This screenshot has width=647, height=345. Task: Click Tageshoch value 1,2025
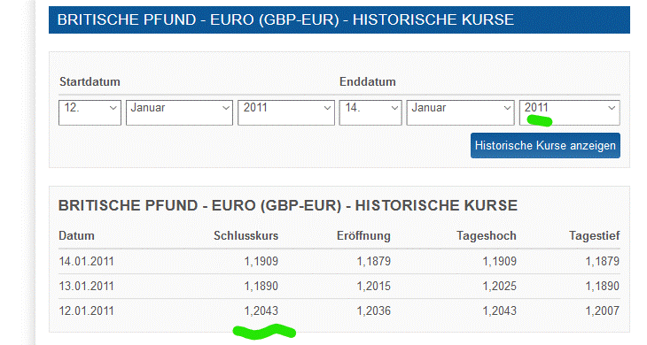[x=499, y=286]
